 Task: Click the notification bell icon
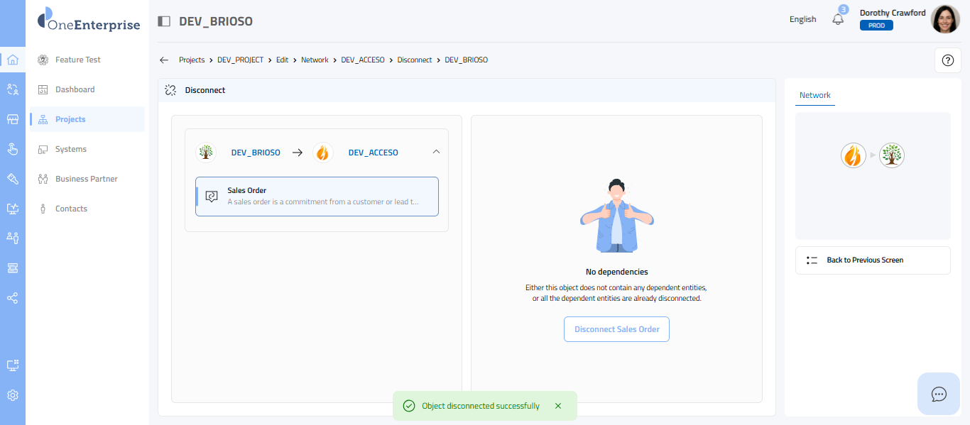click(838, 19)
